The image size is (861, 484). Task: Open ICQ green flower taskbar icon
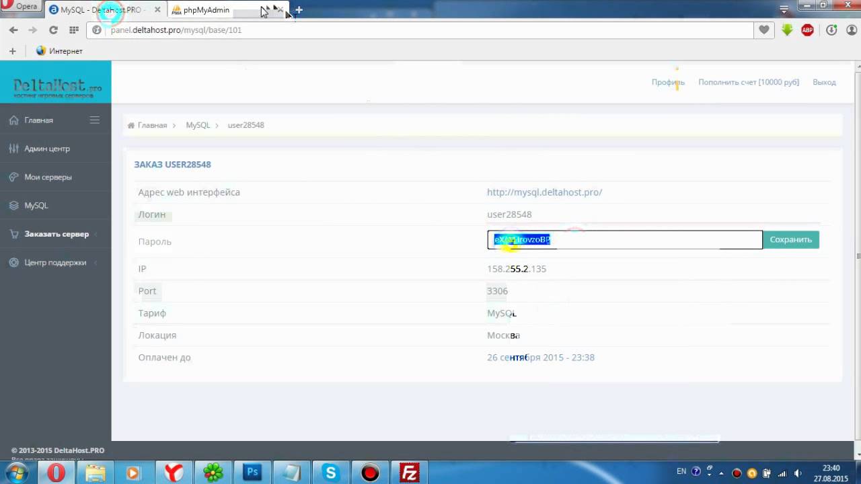[x=213, y=473]
